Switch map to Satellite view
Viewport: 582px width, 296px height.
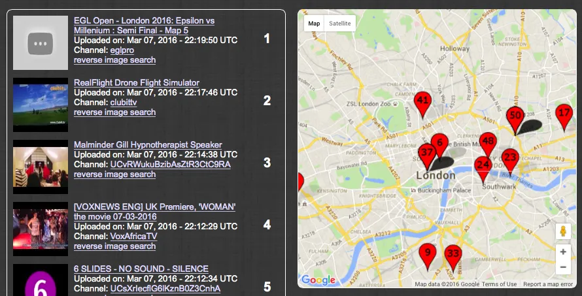339,24
